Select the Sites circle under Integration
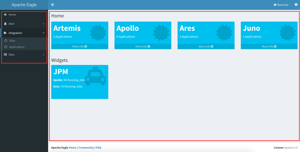This screenshot has width=300, height=152. [x=6, y=41]
